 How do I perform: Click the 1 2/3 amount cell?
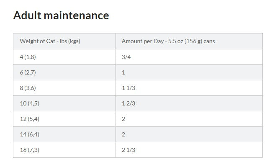[189, 103]
